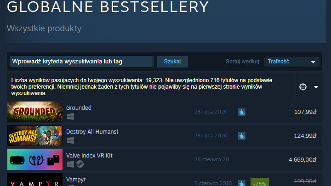This screenshot has height=186, width=331.
Task: Open the Valve Index VR Kit thumbnail
Action: pos(35,160)
